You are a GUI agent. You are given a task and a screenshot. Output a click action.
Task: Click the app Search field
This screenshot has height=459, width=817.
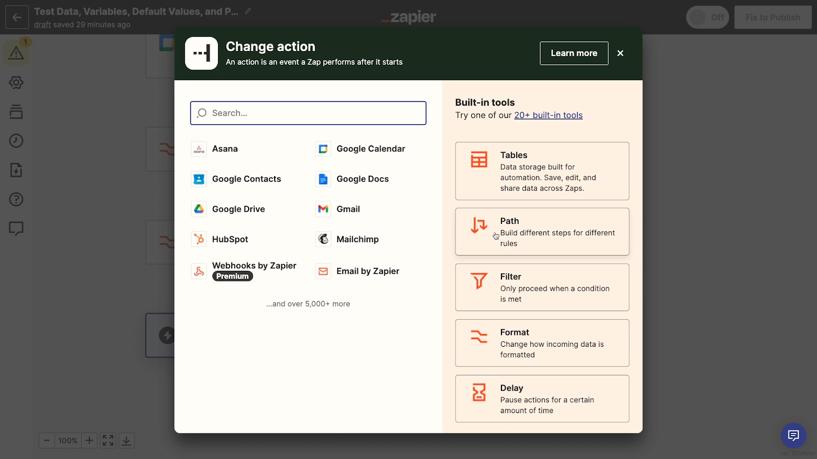click(308, 113)
